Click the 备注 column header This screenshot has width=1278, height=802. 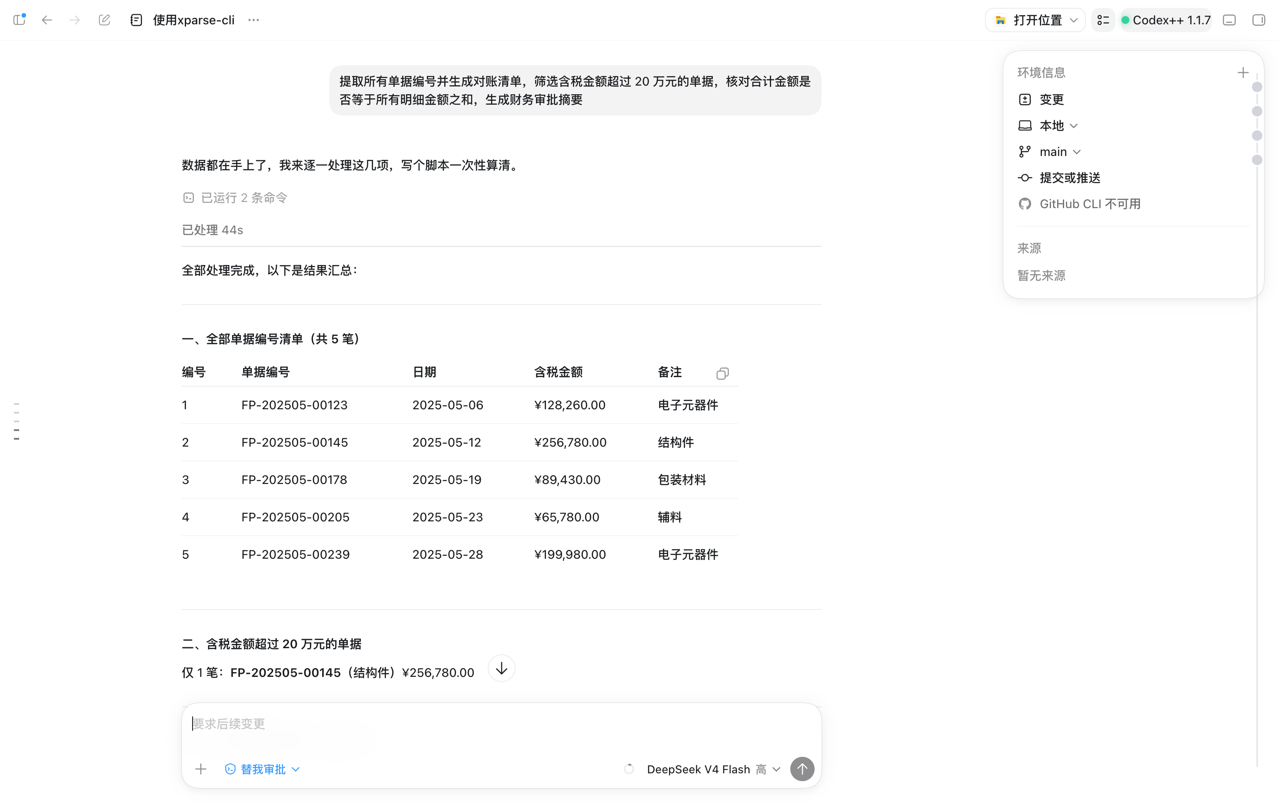(670, 372)
